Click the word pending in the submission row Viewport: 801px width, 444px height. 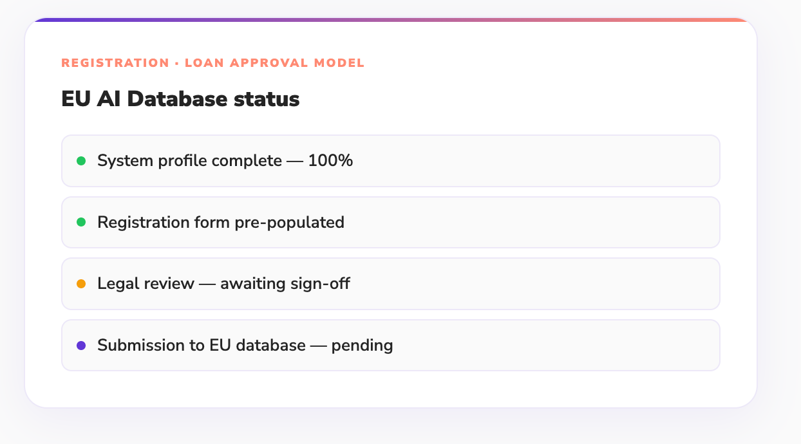click(362, 346)
